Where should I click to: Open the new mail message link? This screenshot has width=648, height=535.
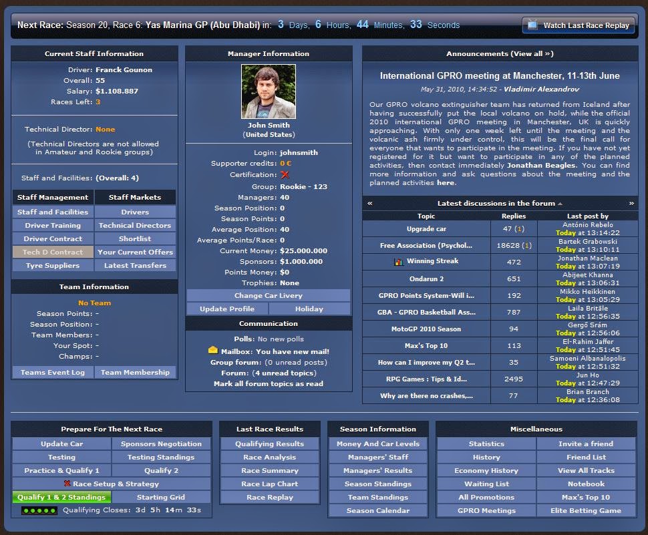(x=293, y=351)
